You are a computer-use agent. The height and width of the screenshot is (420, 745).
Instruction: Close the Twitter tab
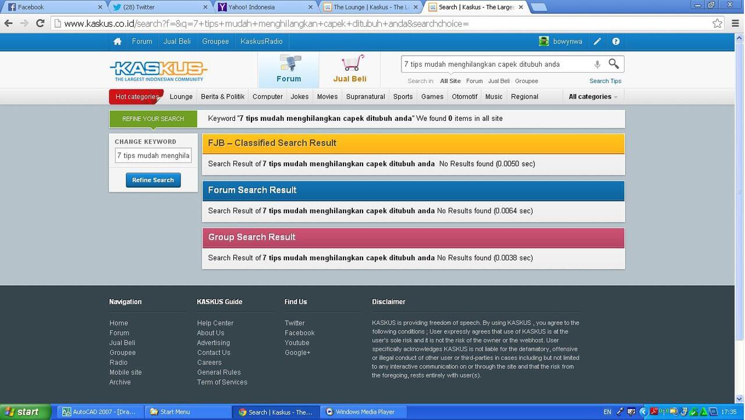click(205, 7)
